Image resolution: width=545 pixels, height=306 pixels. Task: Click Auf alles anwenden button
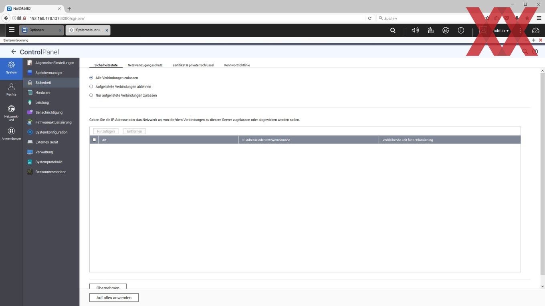tap(114, 298)
